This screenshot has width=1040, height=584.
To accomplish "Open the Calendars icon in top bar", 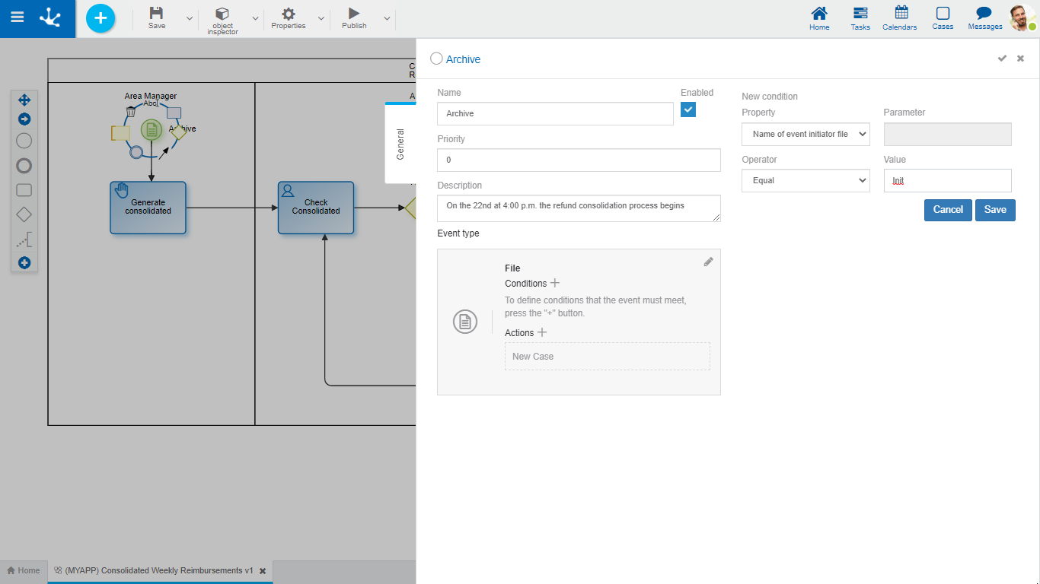I will point(901,13).
